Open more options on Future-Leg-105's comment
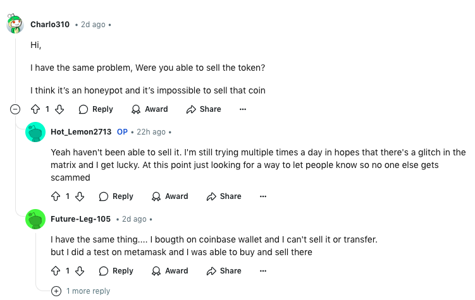Viewport: 475px width, 300px height. (263, 271)
